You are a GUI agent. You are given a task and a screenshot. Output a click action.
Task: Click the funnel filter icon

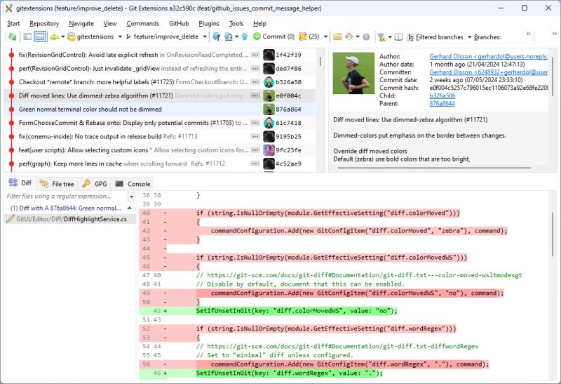(381, 37)
